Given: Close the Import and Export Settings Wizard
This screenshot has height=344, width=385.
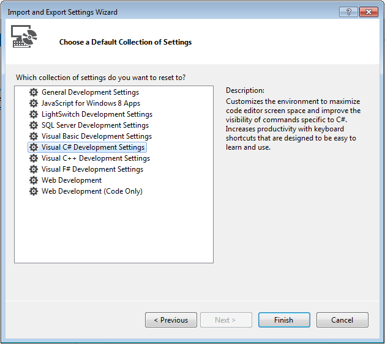Looking at the screenshot, I should click(x=368, y=12).
